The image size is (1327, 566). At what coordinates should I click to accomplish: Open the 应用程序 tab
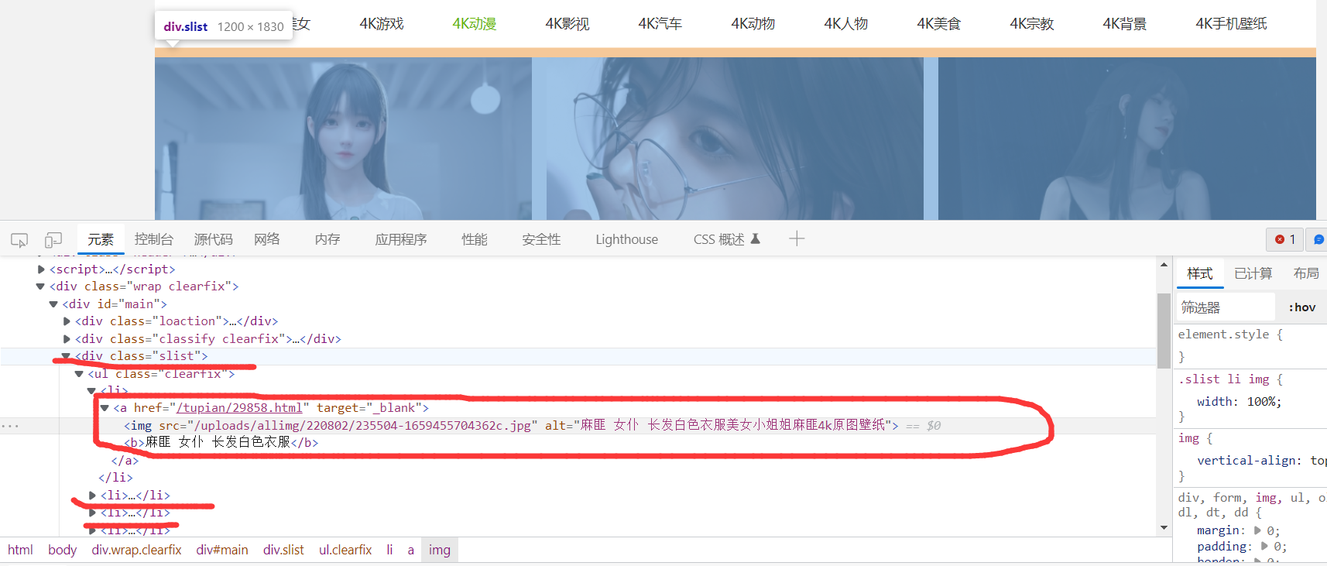(401, 239)
